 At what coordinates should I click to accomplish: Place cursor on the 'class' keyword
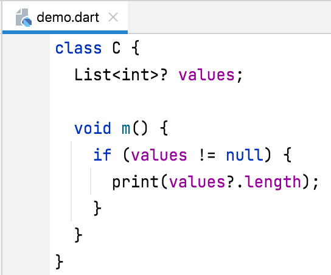point(78,48)
